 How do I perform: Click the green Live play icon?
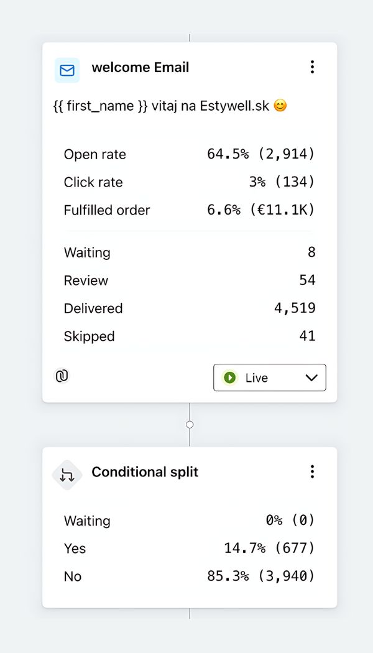(230, 377)
